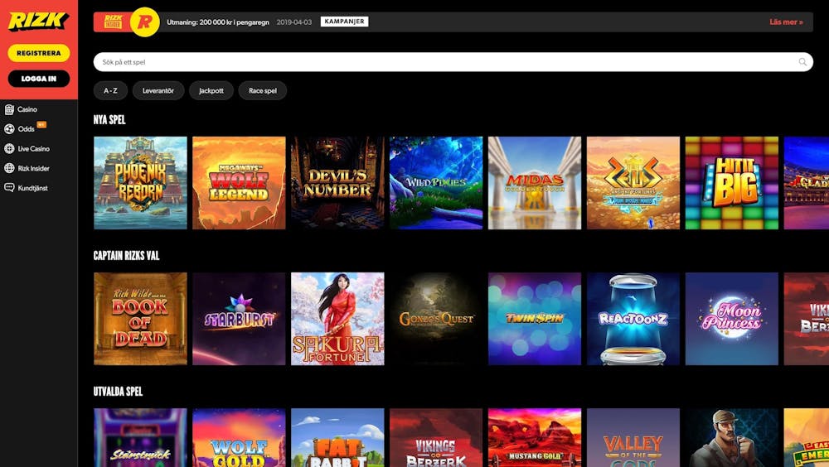This screenshot has width=829, height=467.
Task: Click the REGISTRERA button
Action: pyautogui.click(x=39, y=53)
